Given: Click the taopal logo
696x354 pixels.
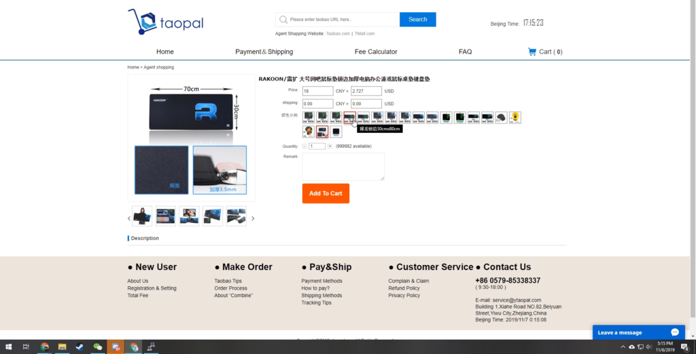Looking at the screenshot, I should (166, 21).
